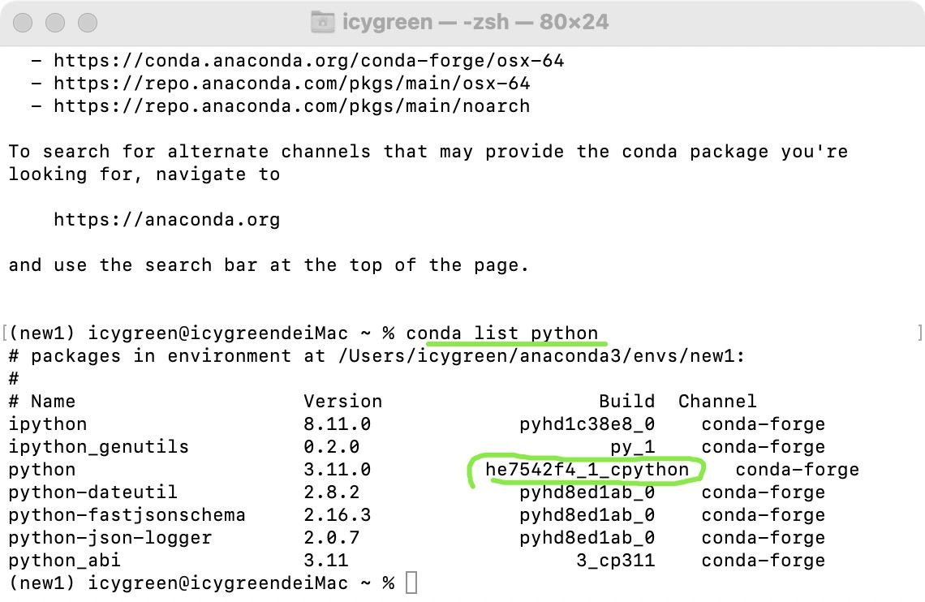The width and height of the screenshot is (925, 602).
Task: Select the highlighted he7542f4_1_cpython build string
Action: coord(587,469)
